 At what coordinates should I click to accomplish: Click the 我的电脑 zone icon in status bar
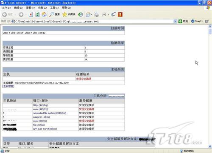point(181,151)
